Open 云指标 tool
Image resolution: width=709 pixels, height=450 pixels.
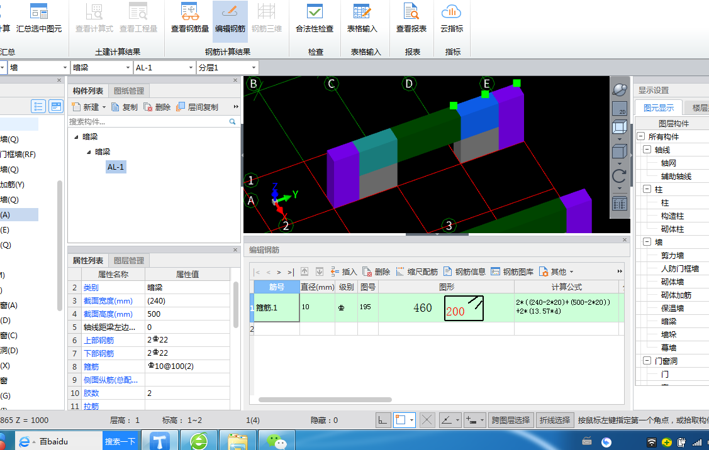click(x=452, y=18)
